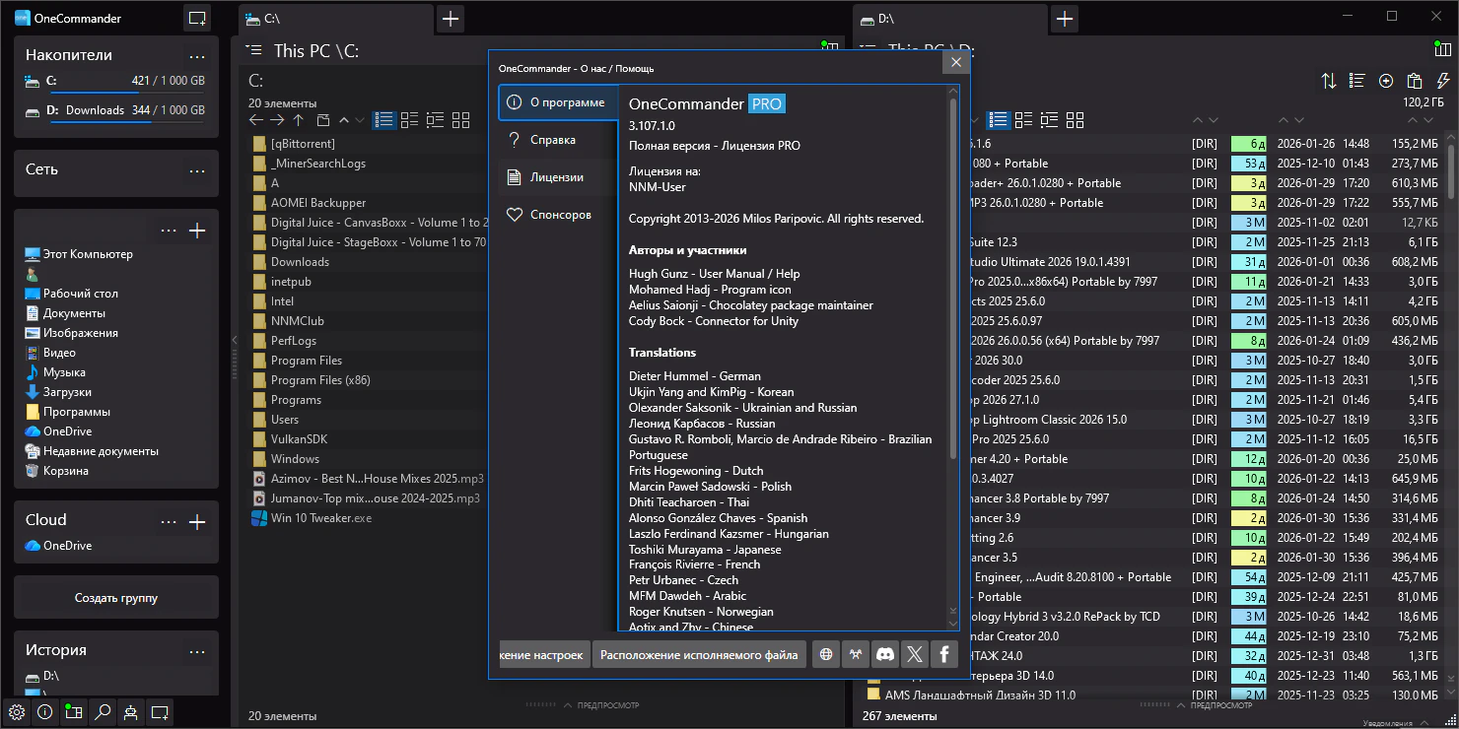The height and width of the screenshot is (729, 1459).
Task: Open settings with the gear icon
Action: [x=17, y=712]
